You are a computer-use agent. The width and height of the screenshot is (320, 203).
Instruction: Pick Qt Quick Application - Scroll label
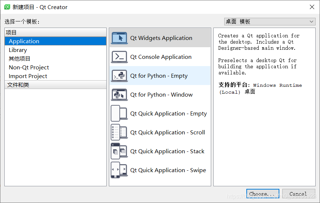[168, 132]
